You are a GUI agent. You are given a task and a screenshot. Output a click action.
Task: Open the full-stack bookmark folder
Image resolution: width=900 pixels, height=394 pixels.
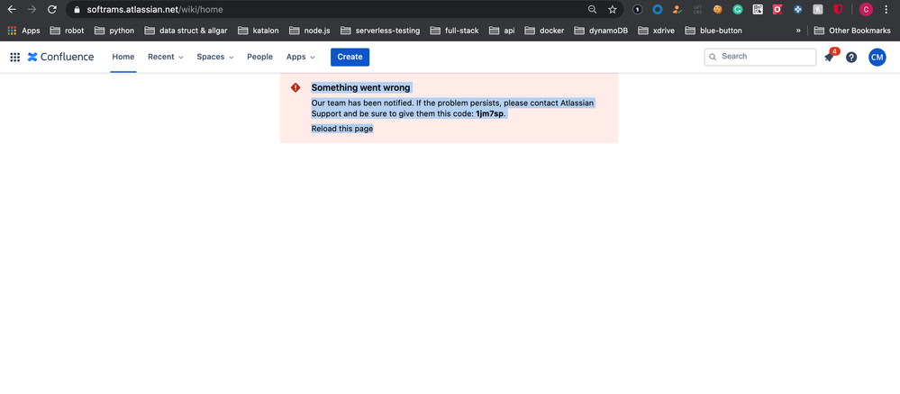pos(454,31)
